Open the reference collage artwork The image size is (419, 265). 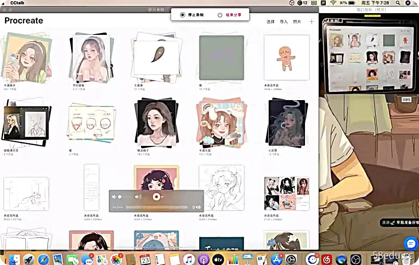(286, 193)
